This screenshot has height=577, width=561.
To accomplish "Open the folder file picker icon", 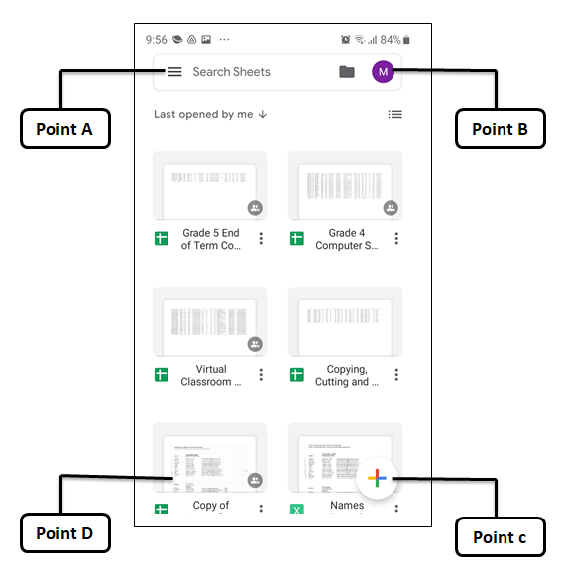I will pyautogui.click(x=347, y=72).
